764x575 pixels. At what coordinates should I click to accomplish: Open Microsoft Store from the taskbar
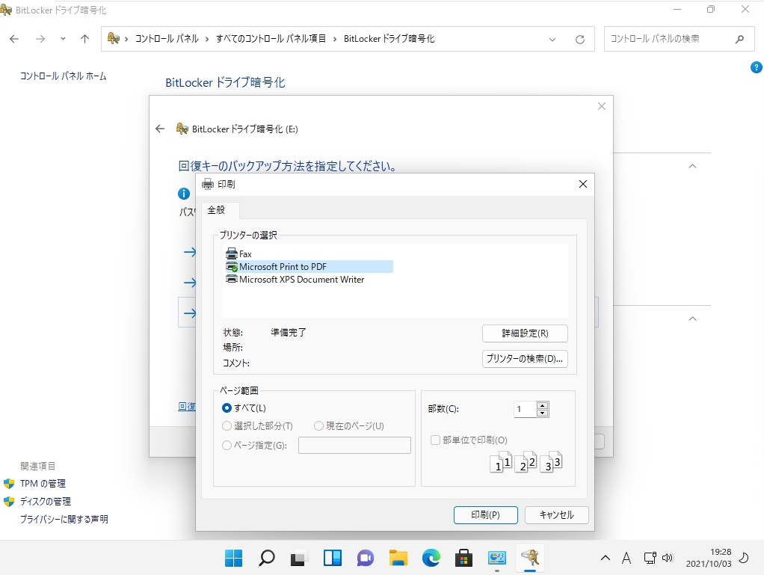463,558
